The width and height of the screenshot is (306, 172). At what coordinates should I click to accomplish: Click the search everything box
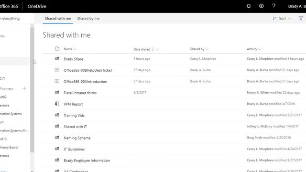coord(17,18)
